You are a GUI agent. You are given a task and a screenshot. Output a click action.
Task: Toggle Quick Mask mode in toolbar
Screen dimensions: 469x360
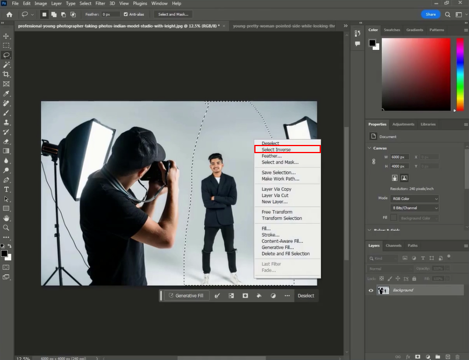tap(6, 268)
